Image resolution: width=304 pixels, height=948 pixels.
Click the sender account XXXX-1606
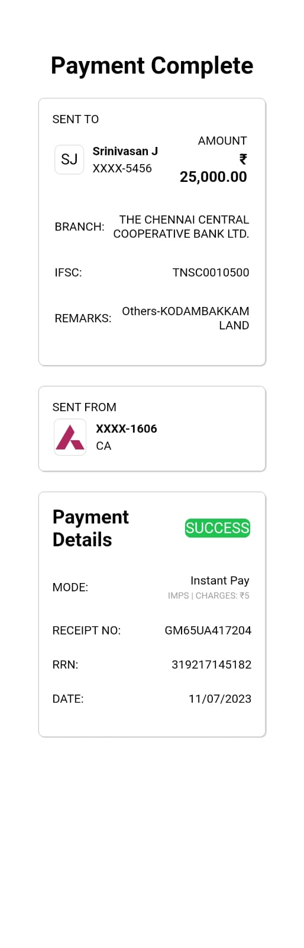(x=127, y=428)
